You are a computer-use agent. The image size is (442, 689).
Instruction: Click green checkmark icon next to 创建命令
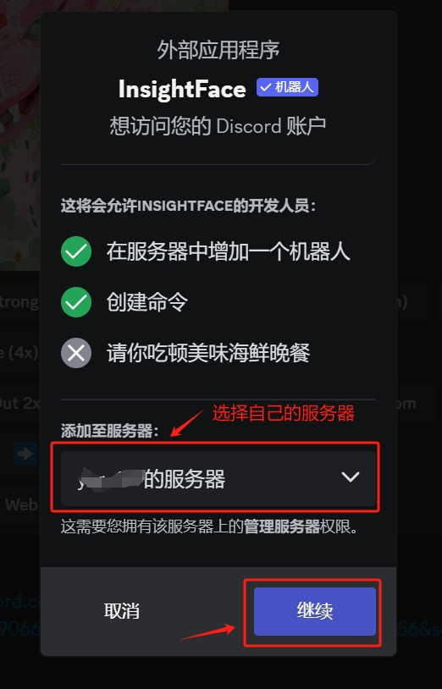click(x=76, y=302)
